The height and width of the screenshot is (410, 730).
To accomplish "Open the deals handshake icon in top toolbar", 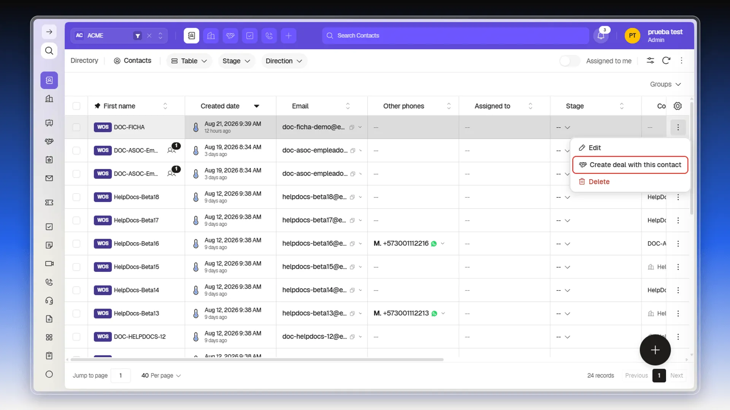I will click(230, 36).
